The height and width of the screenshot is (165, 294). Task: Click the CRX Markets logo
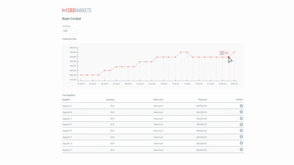click(x=77, y=10)
